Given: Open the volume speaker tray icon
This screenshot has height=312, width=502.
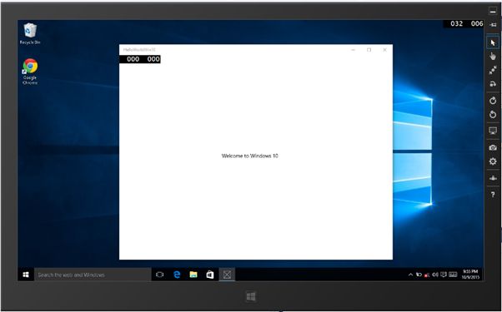Looking at the screenshot, I should coord(435,275).
